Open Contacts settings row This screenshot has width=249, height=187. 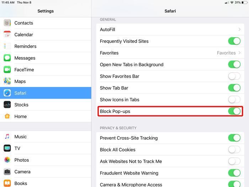click(x=46, y=23)
